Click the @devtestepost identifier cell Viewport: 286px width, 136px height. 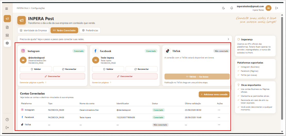tap(124, 110)
